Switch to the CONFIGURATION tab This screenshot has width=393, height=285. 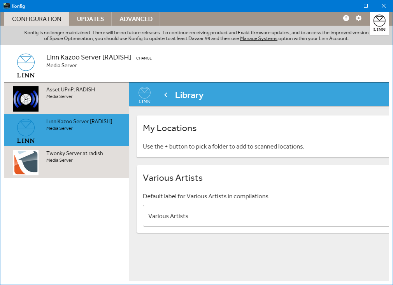37,19
